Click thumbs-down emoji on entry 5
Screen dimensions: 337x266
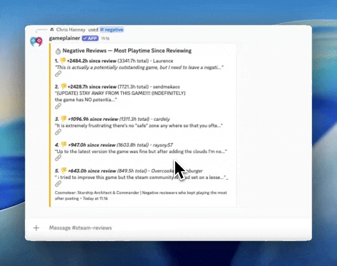pos(64,170)
